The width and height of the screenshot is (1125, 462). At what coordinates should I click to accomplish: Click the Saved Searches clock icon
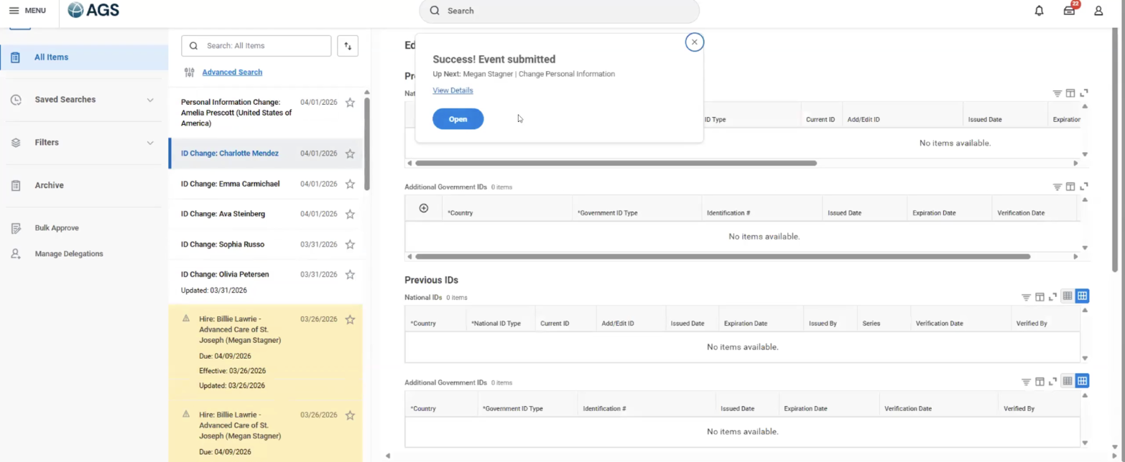(16, 100)
